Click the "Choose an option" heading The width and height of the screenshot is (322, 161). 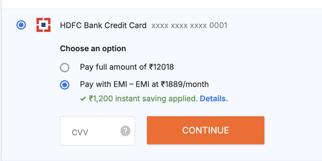pos(93,49)
